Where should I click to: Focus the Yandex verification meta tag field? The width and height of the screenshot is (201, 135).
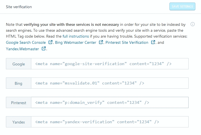pos(110,122)
